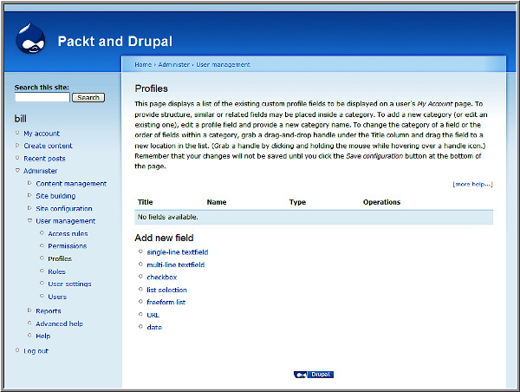View the Recent posts page
Screen dimensions: 520x392
(44, 159)
